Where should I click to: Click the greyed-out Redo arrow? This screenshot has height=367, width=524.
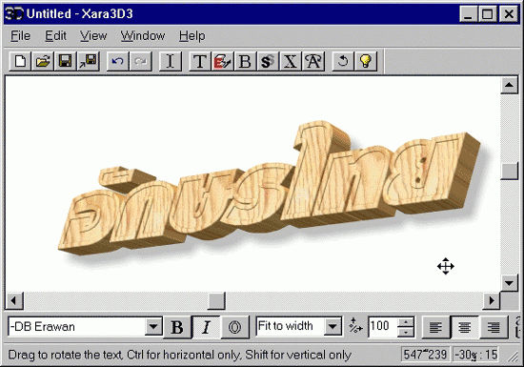pyautogui.click(x=140, y=61)
